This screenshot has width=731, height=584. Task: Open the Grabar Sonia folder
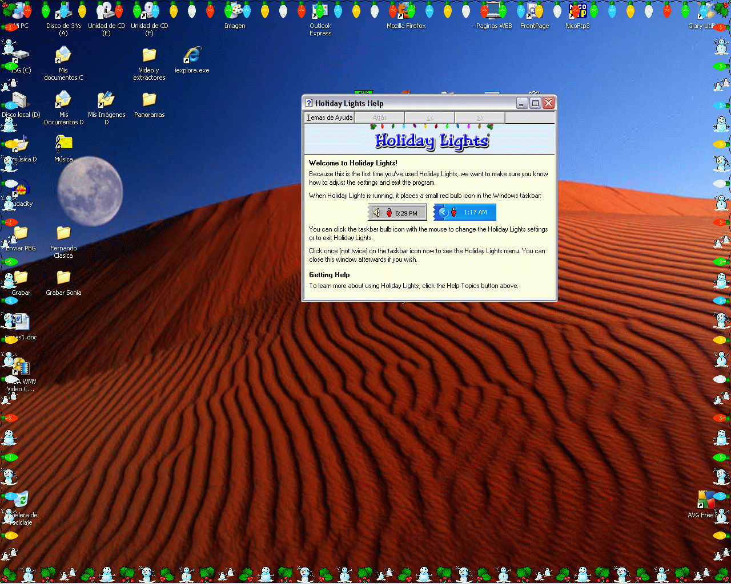(x=63, y=277)
